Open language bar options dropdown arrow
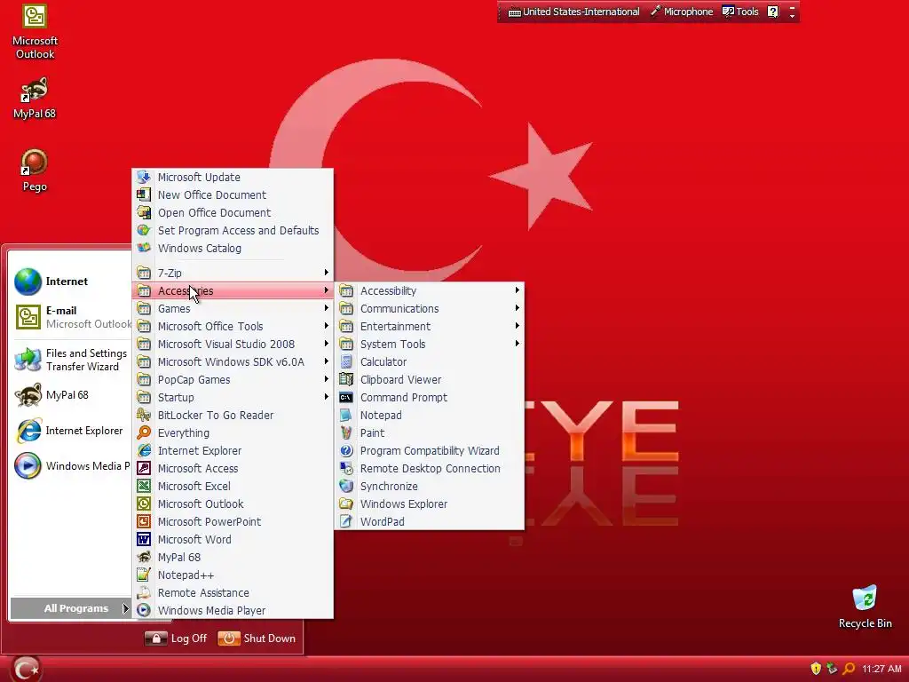 [792, 16]
